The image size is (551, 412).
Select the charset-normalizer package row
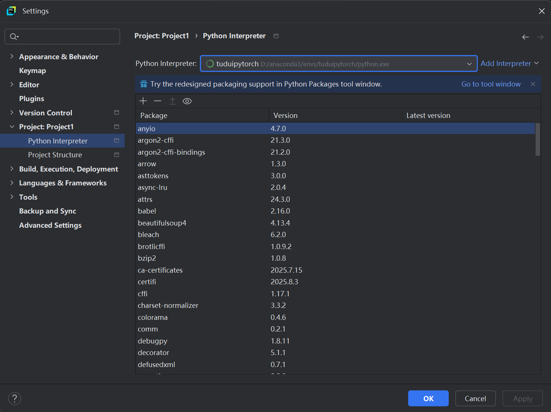point(335,305)
